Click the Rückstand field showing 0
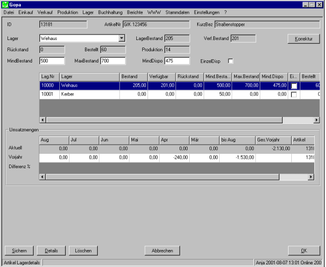 pos(52,50)
